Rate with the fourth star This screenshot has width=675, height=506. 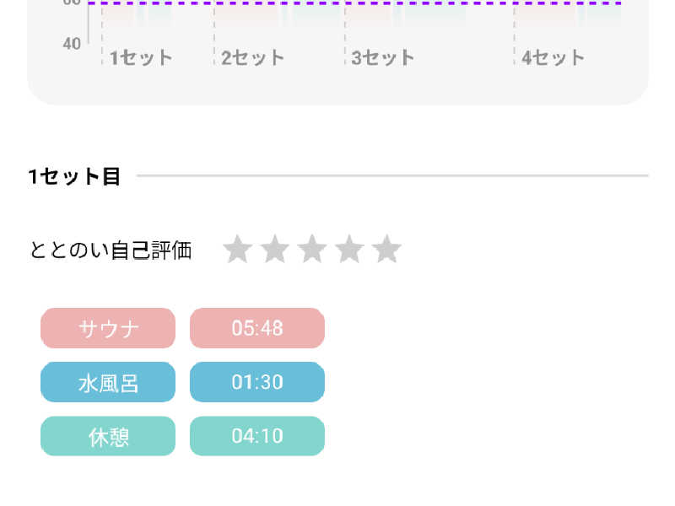click(x=349, y=249)
